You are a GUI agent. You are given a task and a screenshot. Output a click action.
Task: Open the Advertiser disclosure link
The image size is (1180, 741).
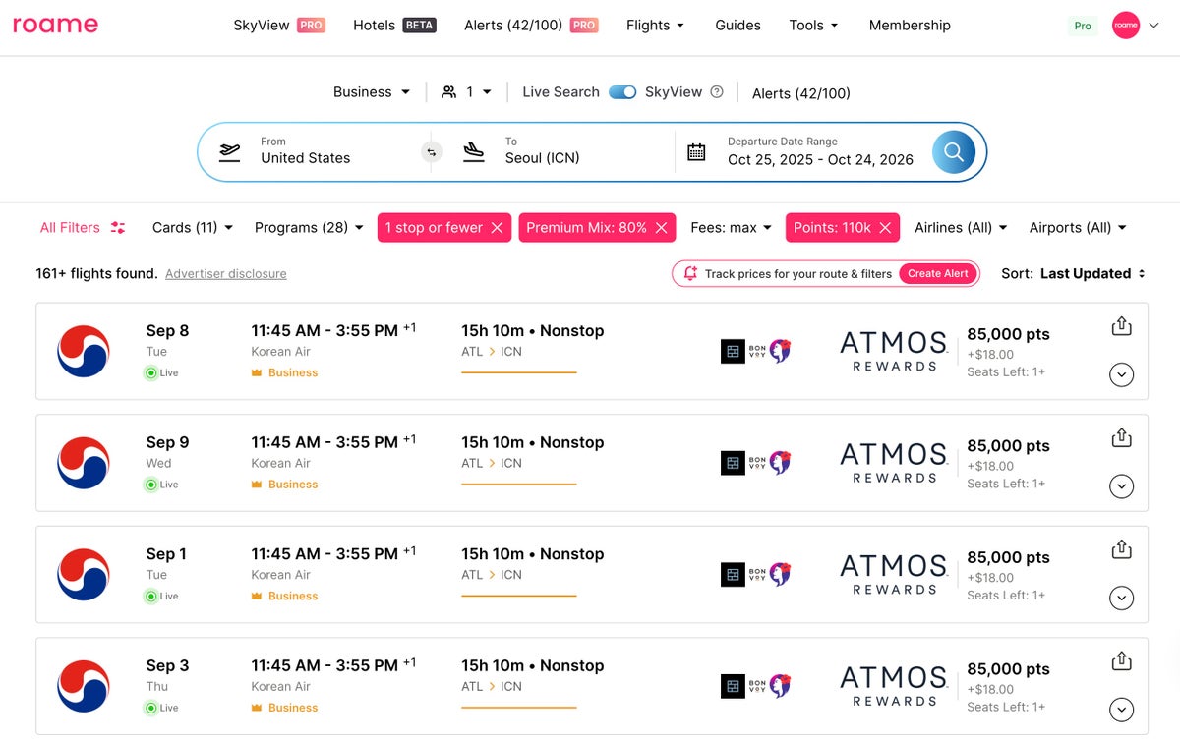tap(226, 274)
